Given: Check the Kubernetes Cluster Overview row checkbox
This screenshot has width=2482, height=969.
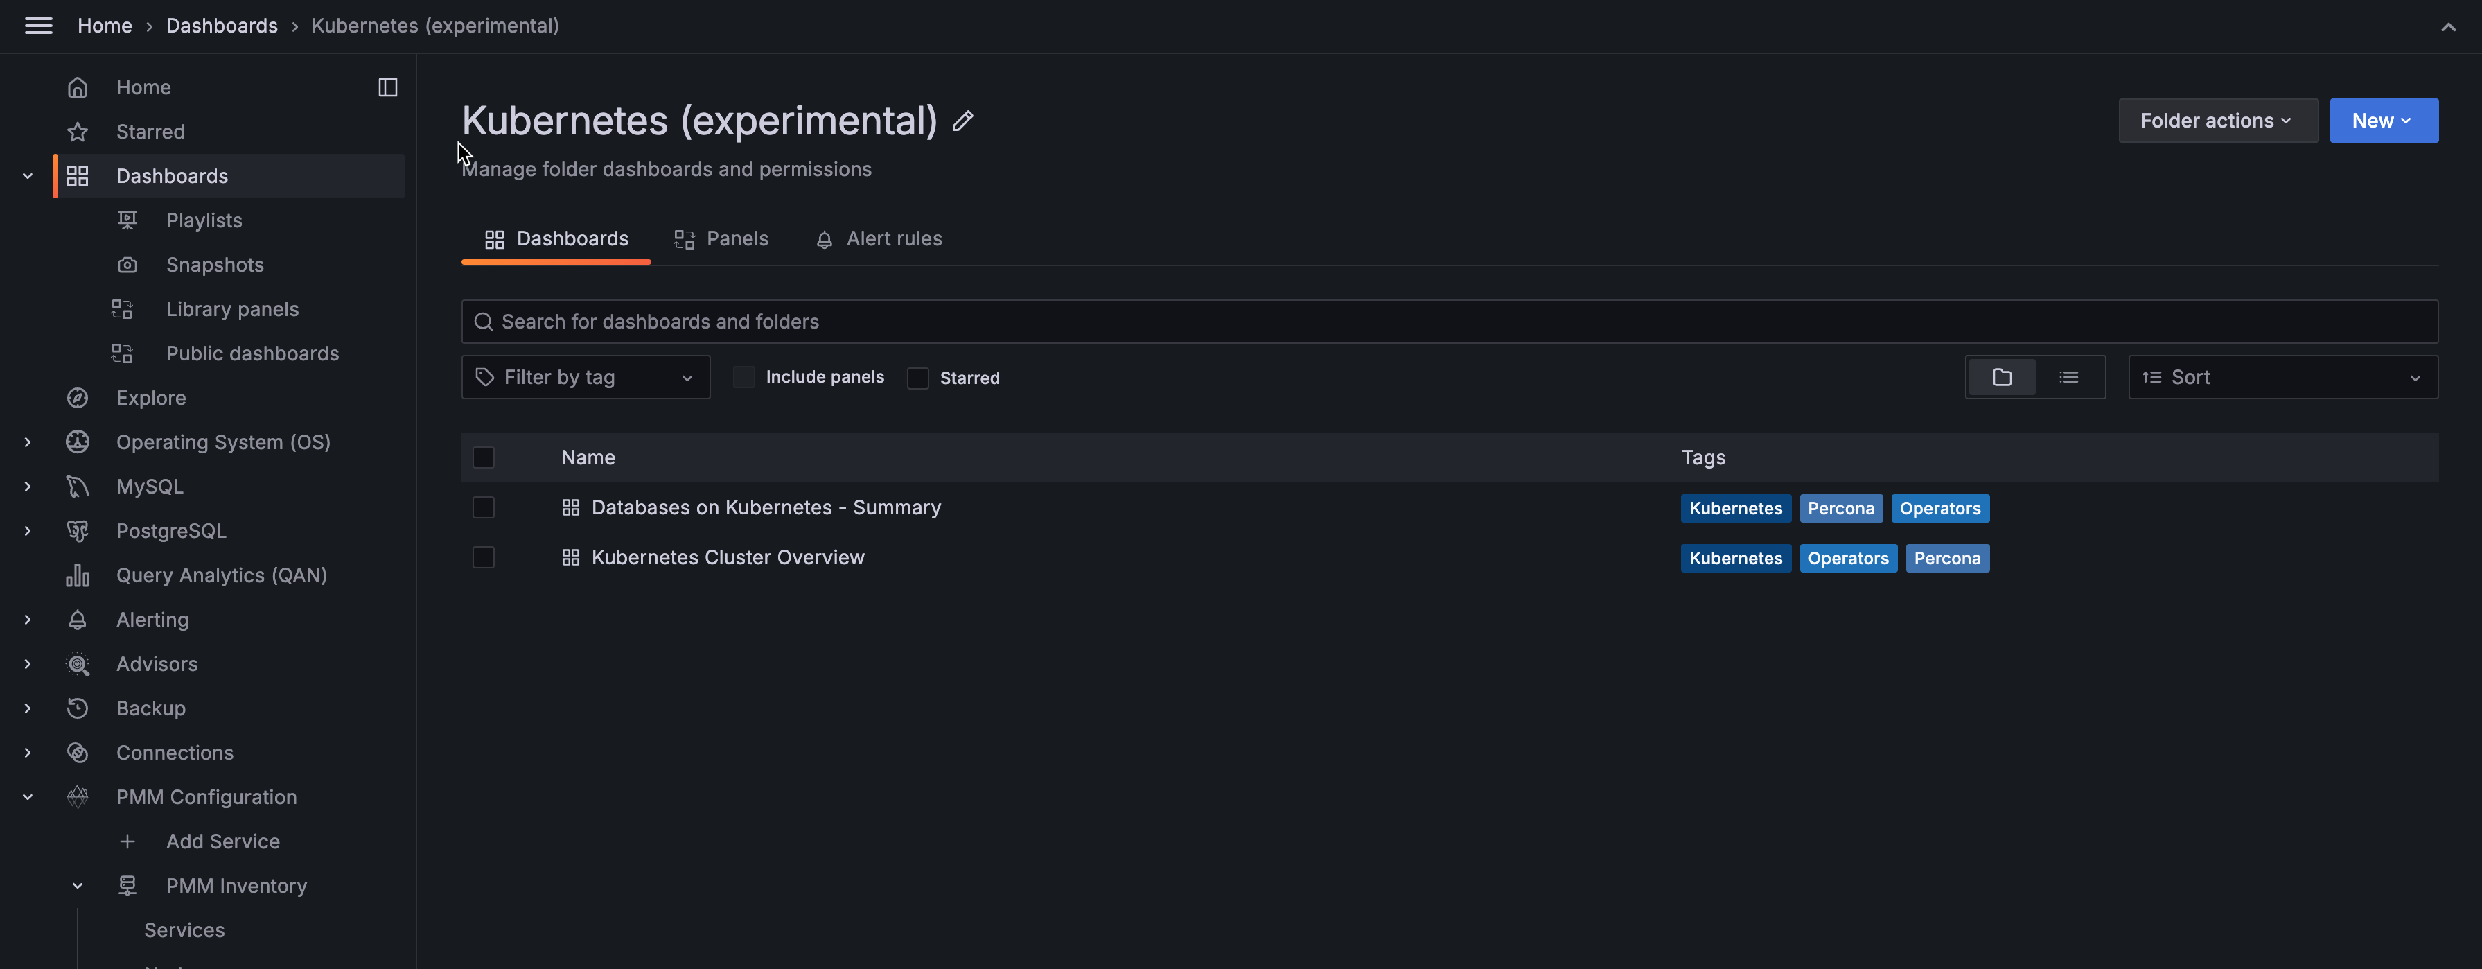Looking at the screenshot, I should [x=484, y=557].
